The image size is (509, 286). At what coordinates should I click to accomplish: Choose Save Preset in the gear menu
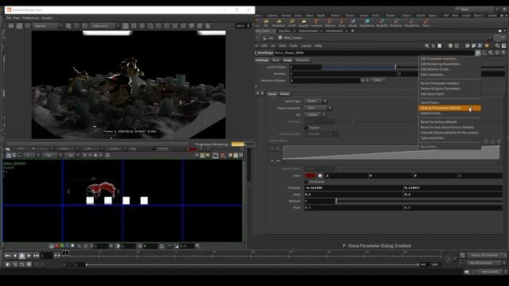point(430,102)
